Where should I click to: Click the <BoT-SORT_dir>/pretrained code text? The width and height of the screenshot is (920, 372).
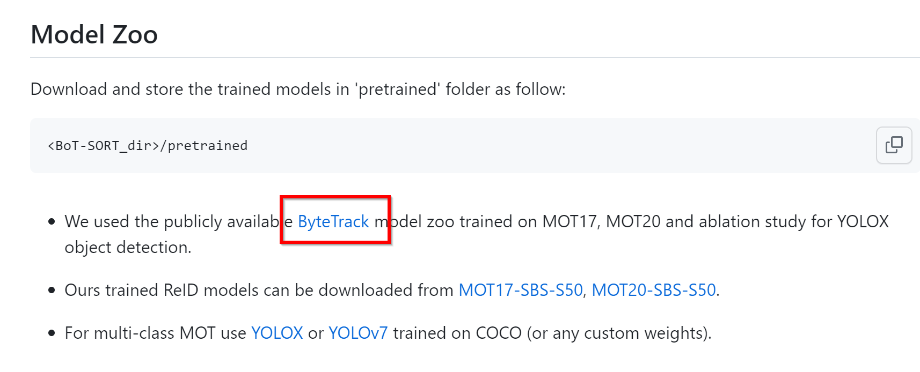click(148, 146)
